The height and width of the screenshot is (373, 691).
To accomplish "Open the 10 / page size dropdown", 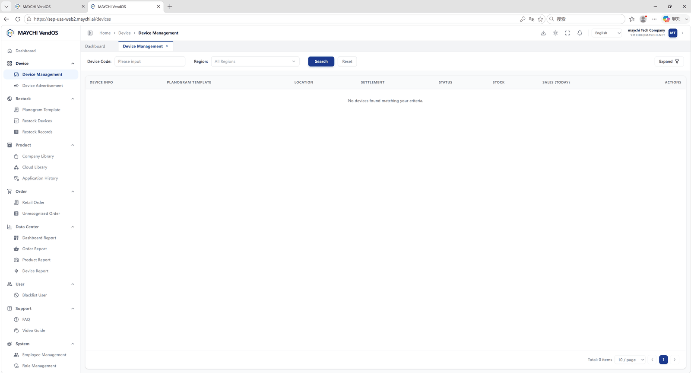I will click(631, 360).
